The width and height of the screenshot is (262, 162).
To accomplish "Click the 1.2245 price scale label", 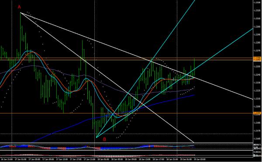I will click(x=257, y=75).
